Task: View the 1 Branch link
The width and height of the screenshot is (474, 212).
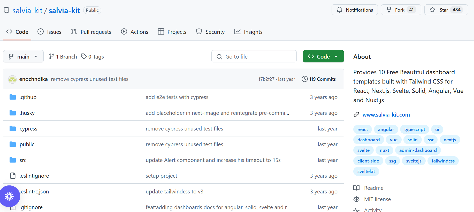Action: pyautogui.click(x=63, y=56)
